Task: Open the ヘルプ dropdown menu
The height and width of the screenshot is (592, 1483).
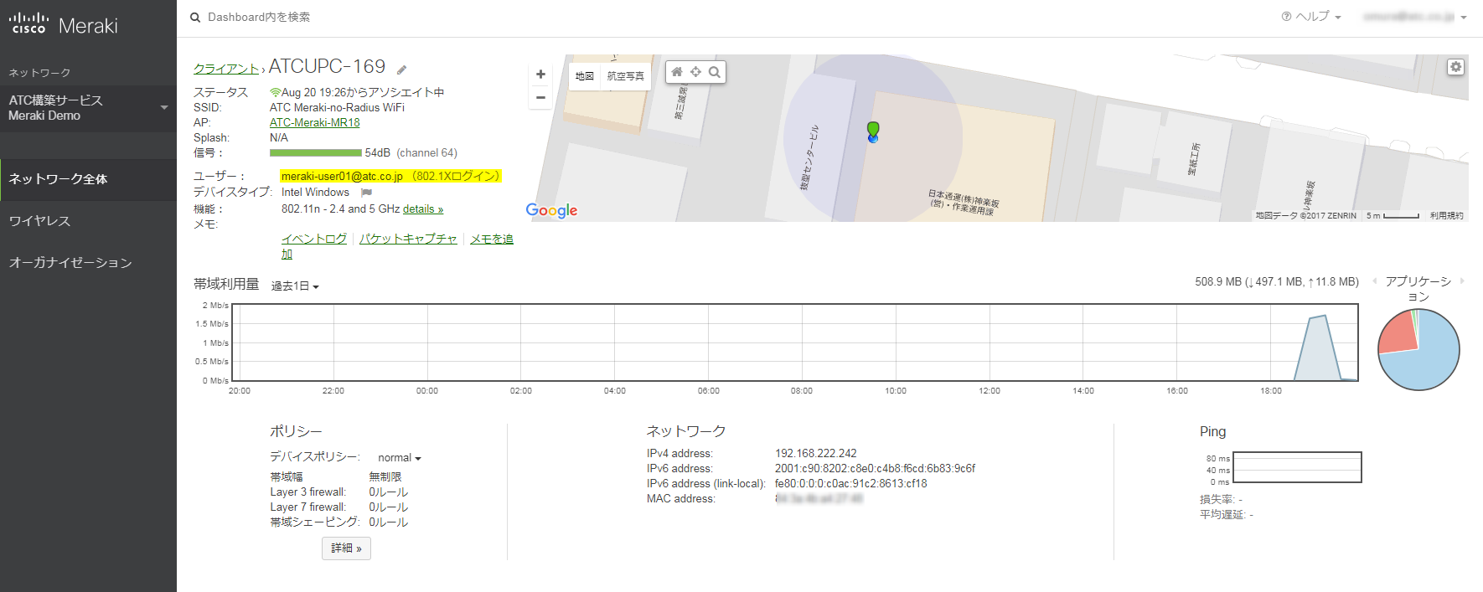Action: [x=1311, y=17]
